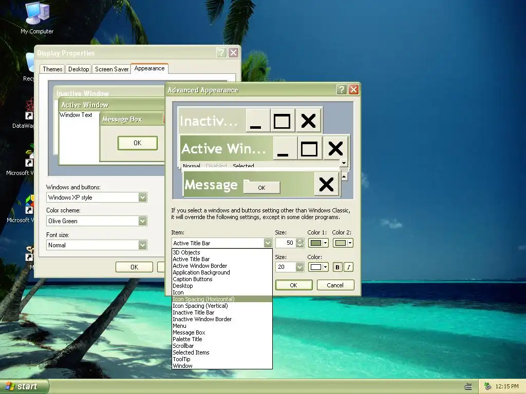Select 3D Objects from item list
526x394 pixels.
pos(222,252)
